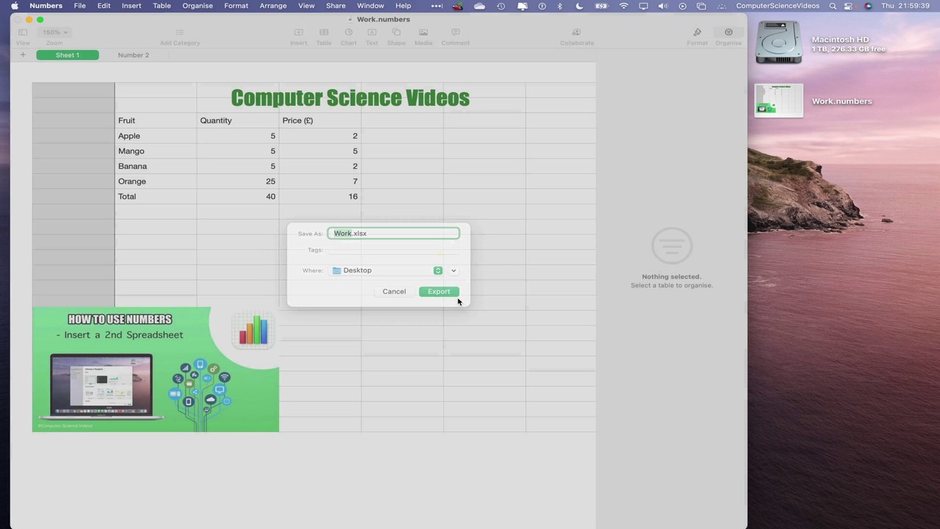Click the menu bar clock showing 21:59:39
This screenshot has height=529, width=940.
pyautogui.click(x=907, y=6)
